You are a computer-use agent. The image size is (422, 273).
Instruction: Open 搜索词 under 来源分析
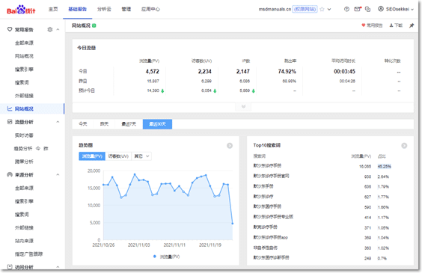point(22,215)
